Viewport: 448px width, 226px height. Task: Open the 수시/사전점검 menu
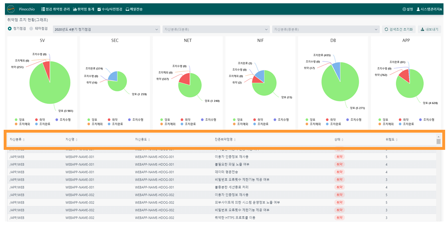(x=110, y=9)
